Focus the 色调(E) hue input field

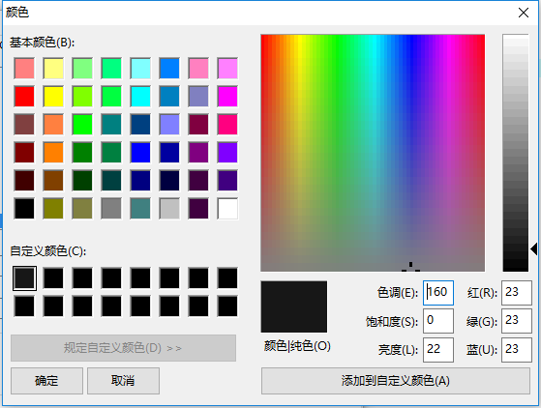click(x=438, y=293)
